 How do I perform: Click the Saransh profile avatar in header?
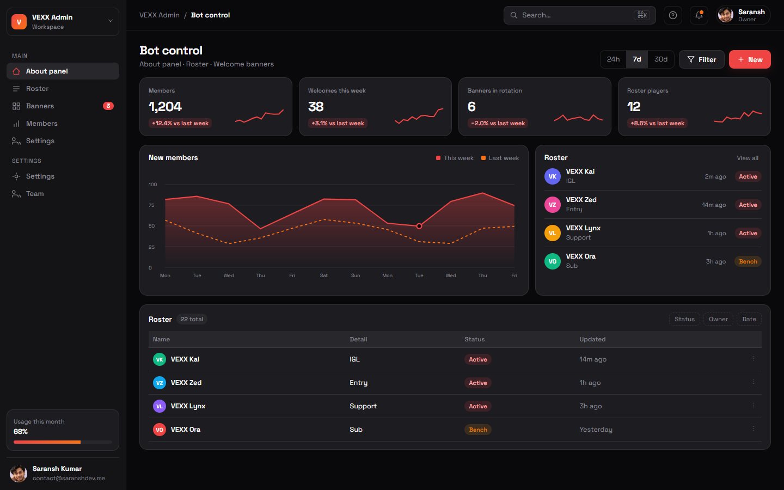pyautogui.click(x=725, y=15)
